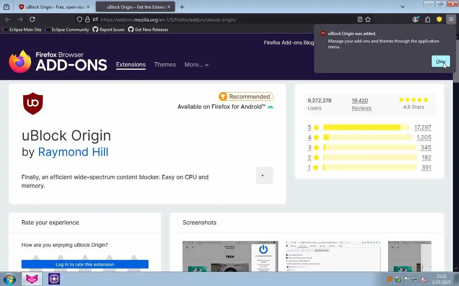
Task: Click the 4.8 Stars rating stars
Action: (413, 100)
